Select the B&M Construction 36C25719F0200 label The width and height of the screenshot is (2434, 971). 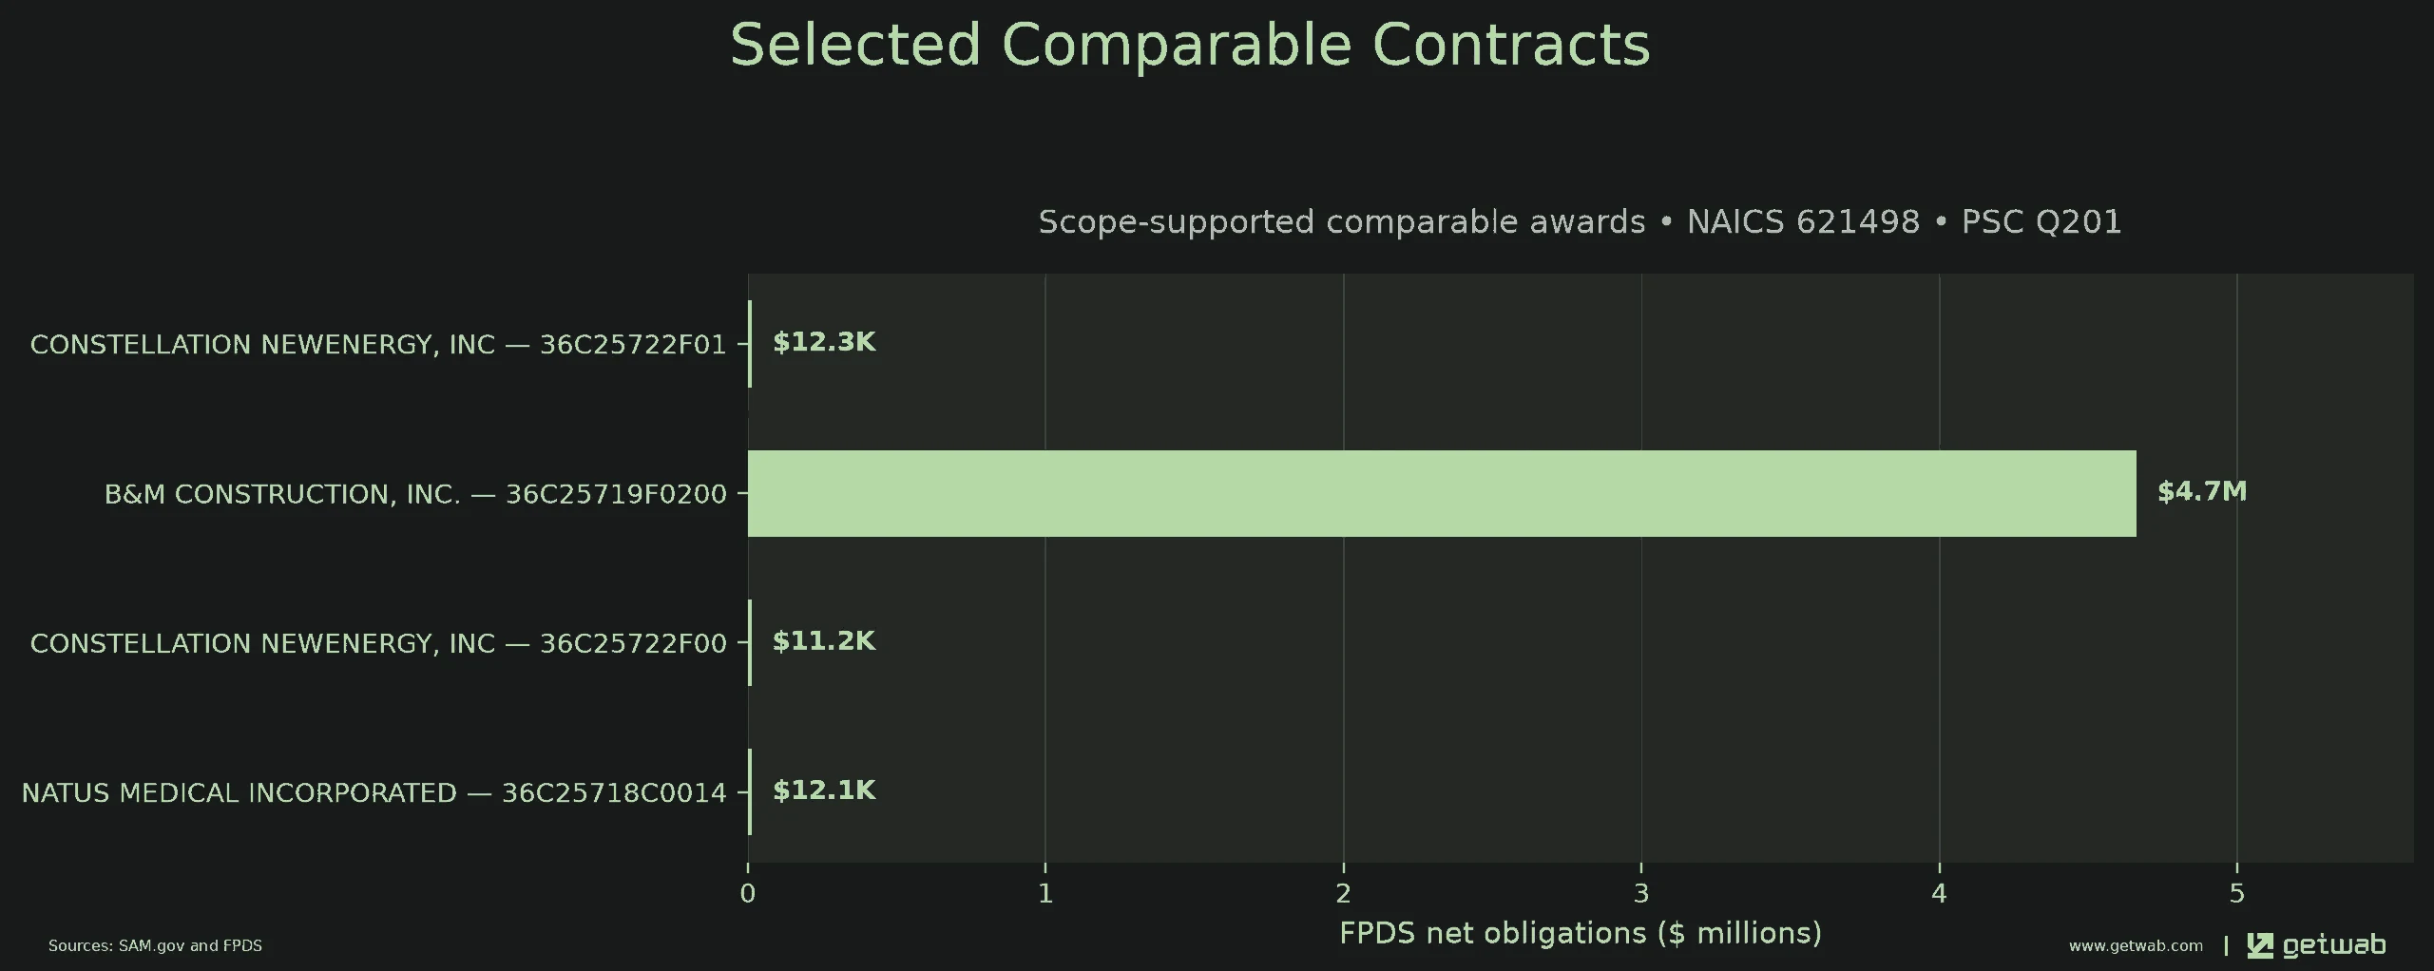point(415,494)
